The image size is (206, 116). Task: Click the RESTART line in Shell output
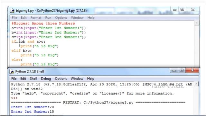tap(98, 102)
